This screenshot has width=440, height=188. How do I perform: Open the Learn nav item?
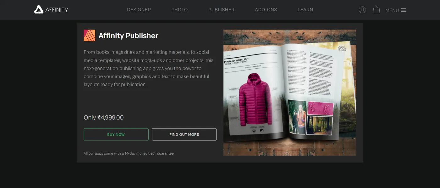pos(305,10)
